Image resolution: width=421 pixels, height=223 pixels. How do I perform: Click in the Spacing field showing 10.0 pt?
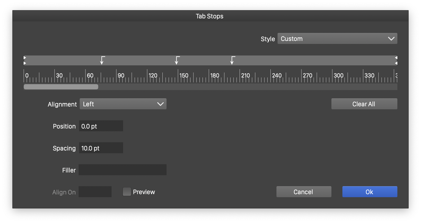point(101,148)
